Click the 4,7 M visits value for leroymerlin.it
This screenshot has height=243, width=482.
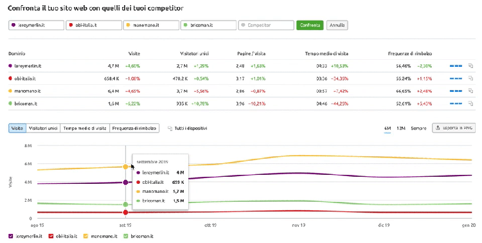113,66
